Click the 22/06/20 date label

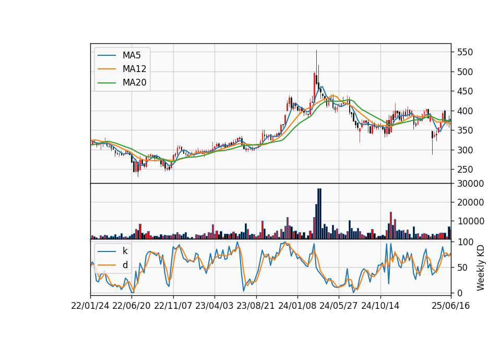[132, 306]
